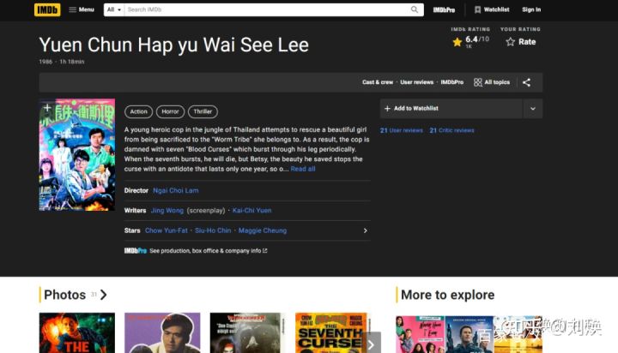
Task: Open the first photo thumbnail with red poster
Action: tap(77, 333)
